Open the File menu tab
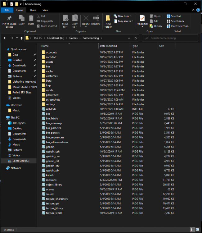 pos(7,10)
